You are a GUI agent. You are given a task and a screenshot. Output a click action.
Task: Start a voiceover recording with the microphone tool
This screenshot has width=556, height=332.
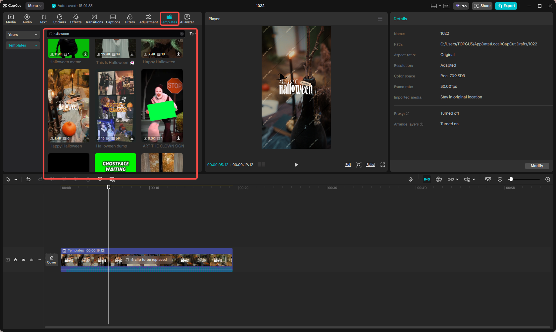tap(410, 179)
